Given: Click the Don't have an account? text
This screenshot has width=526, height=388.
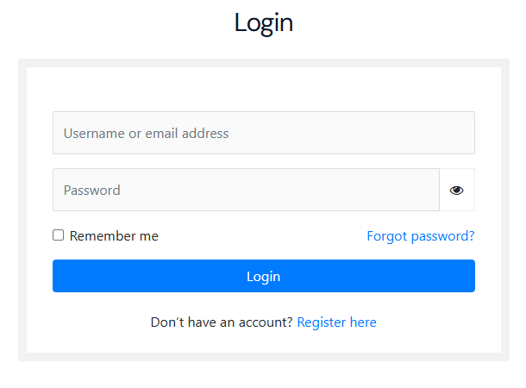Looking at the screenshot, I should tap(222, 322).
